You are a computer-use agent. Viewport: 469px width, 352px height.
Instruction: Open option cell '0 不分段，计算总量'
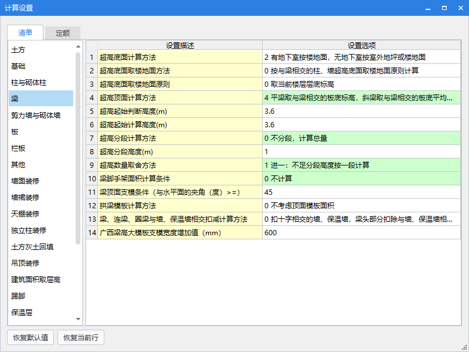point(361,138)
